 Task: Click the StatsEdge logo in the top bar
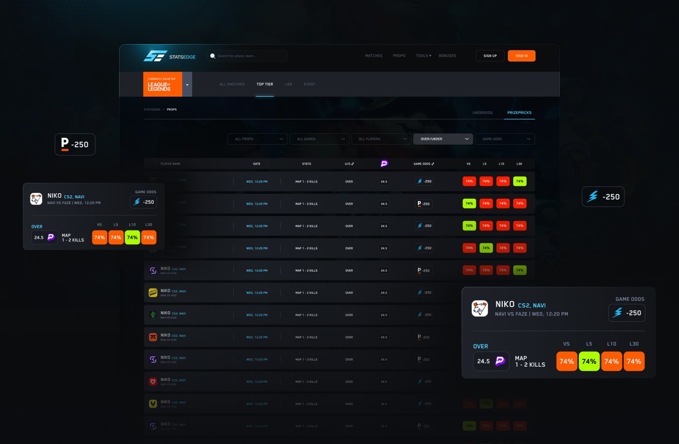click(x=171, y=56)
